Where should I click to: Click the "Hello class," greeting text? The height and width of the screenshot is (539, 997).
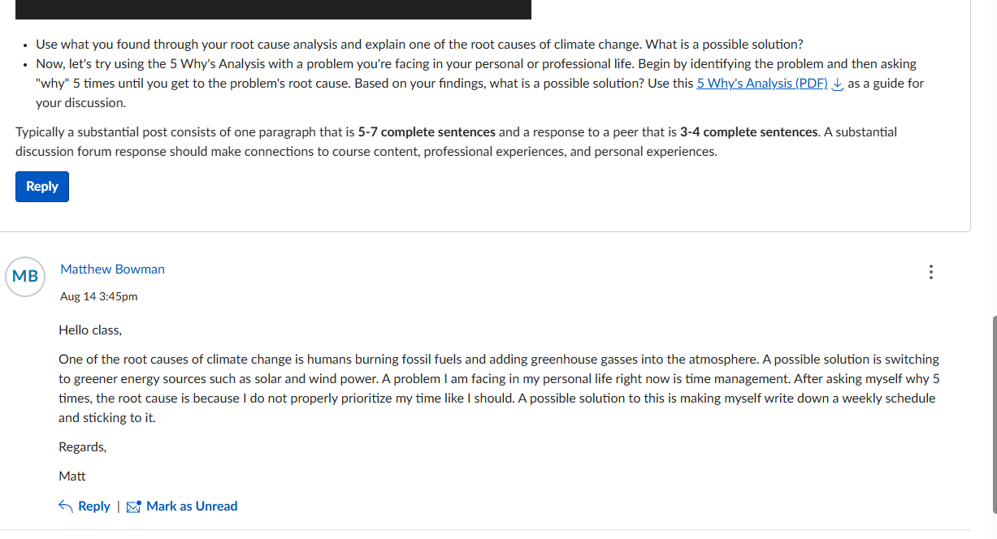[x=90, y=330]
